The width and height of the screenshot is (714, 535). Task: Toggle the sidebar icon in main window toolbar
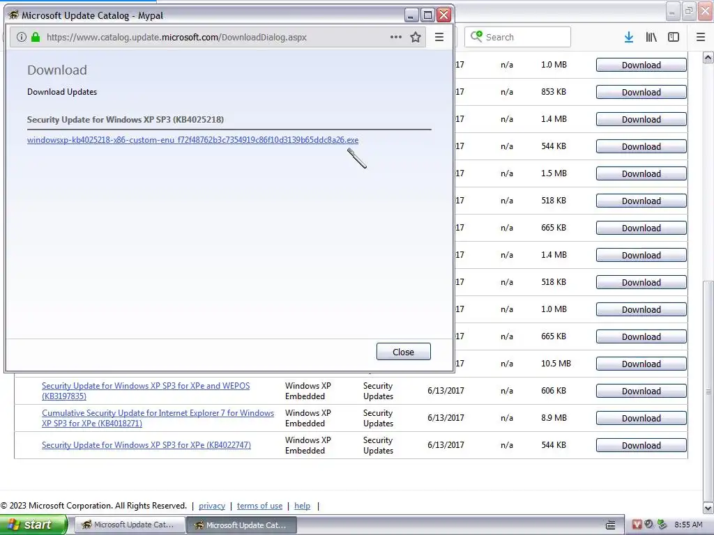click(674, 38)
